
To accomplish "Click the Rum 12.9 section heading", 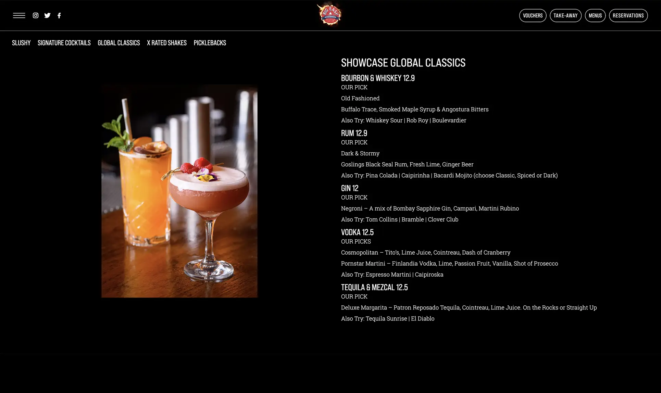I will tap(354, 133).
